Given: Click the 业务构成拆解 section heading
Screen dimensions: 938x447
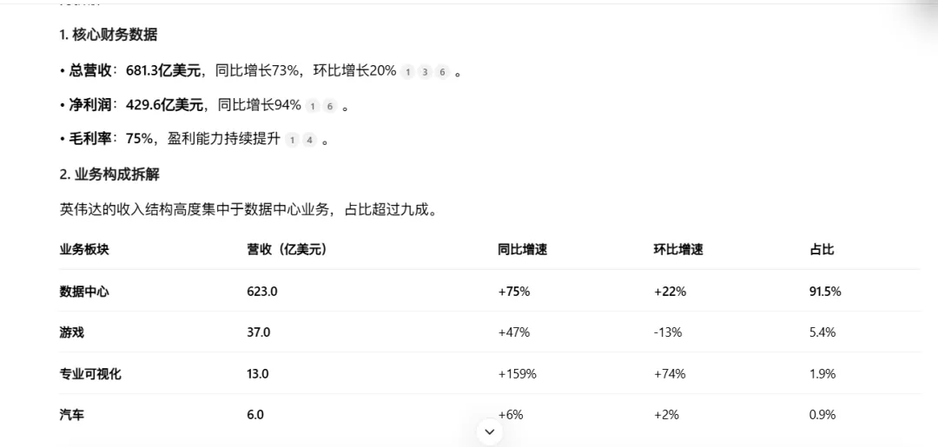Looking at the screenshot, I should point(109,175).
